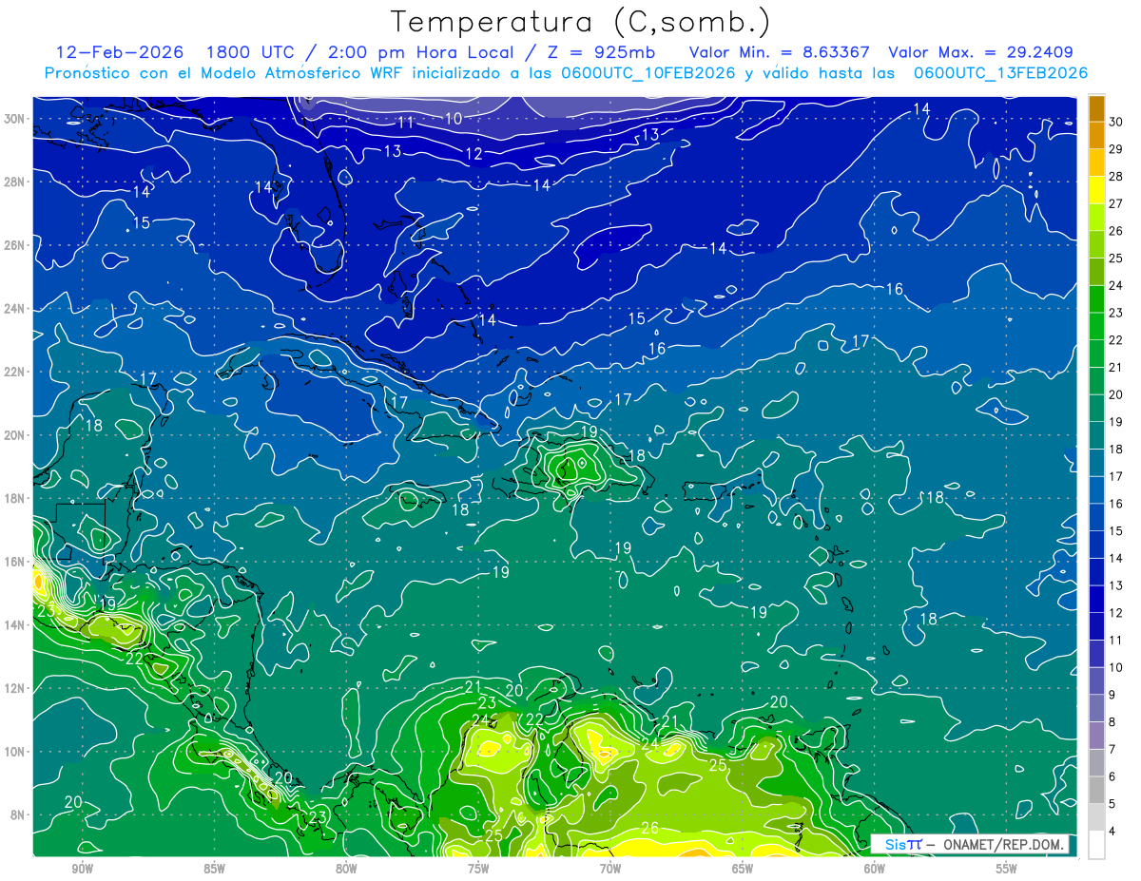The width and height of the screenshot is (1141, 881).
Task: Click the '29' value on color legend
Action: pos(1116,149)
